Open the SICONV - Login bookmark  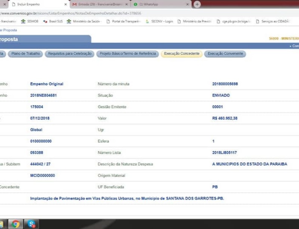click(159, 21)
